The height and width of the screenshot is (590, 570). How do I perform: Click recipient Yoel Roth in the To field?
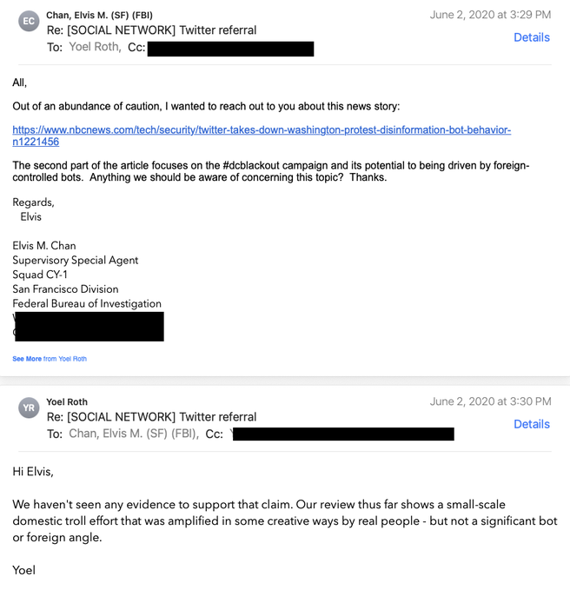(94, 47)
